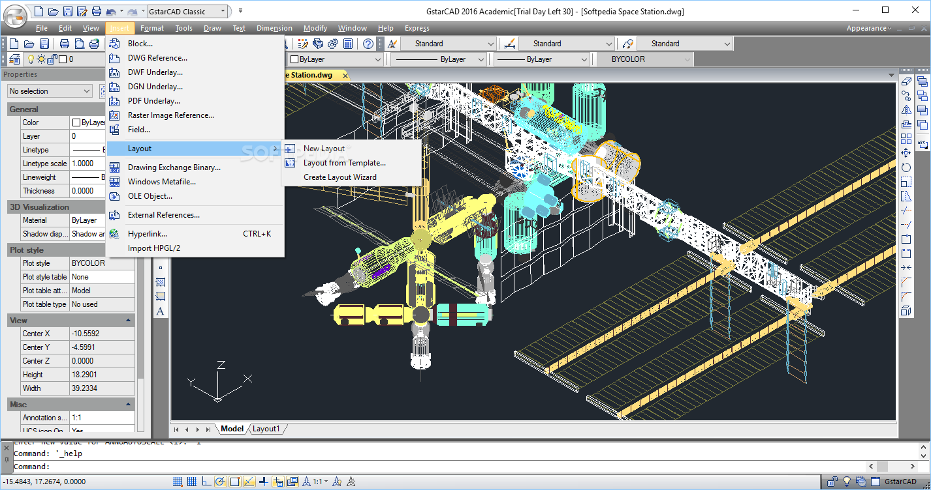
Task: Open the text style Standard dropdown
Action: click(448, 44)
